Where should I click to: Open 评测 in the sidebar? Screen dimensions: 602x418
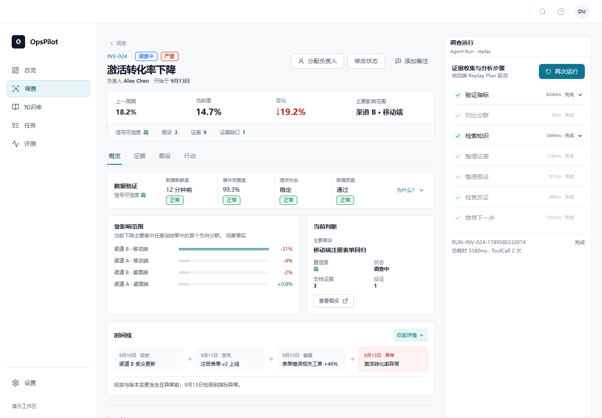48,144
